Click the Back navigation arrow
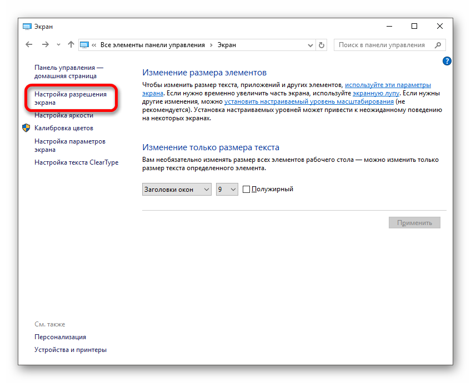This screenshot has width=471, height=383. tap(29, 45)
